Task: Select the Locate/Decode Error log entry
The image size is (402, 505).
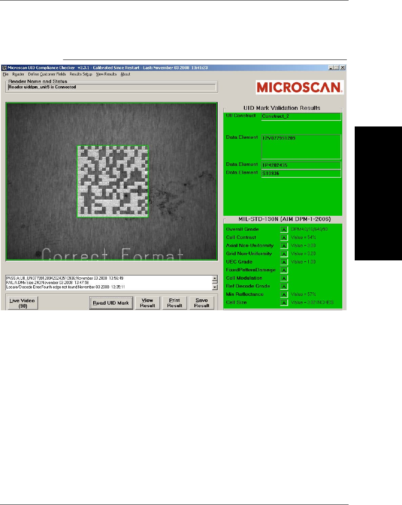Action: [65, 287]
